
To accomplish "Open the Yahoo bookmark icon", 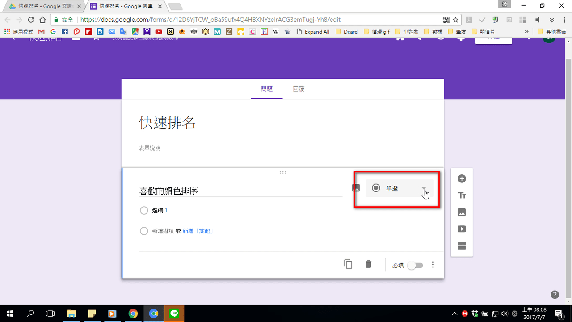I will coord(147,32).
